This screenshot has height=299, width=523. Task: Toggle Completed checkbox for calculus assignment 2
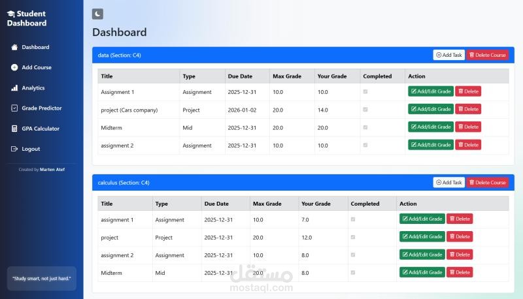[353, 255]
